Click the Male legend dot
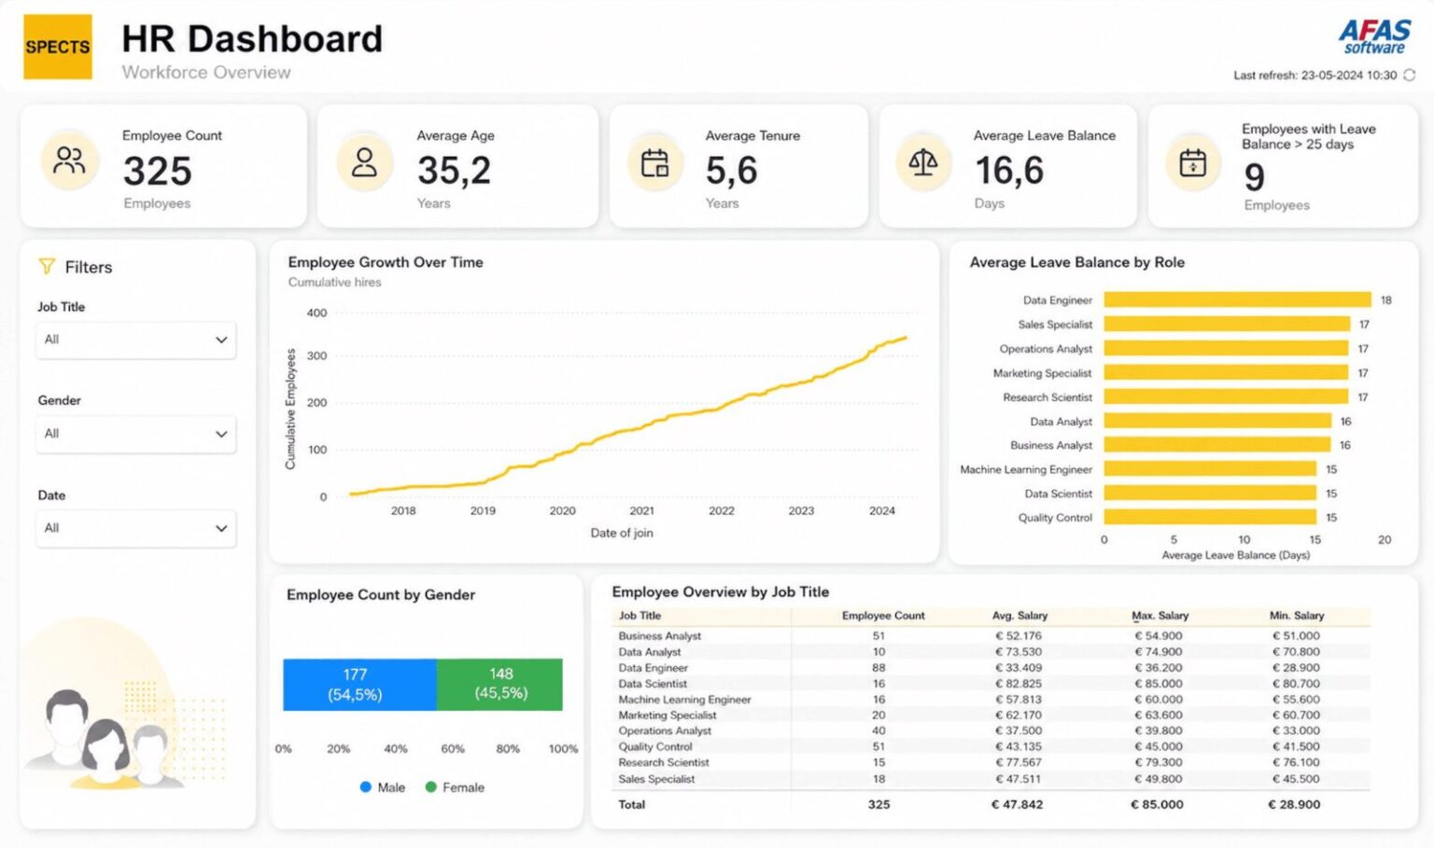The width and height of the screenshot is (1434, 848). pyautogui.click(x=366, y=787)
